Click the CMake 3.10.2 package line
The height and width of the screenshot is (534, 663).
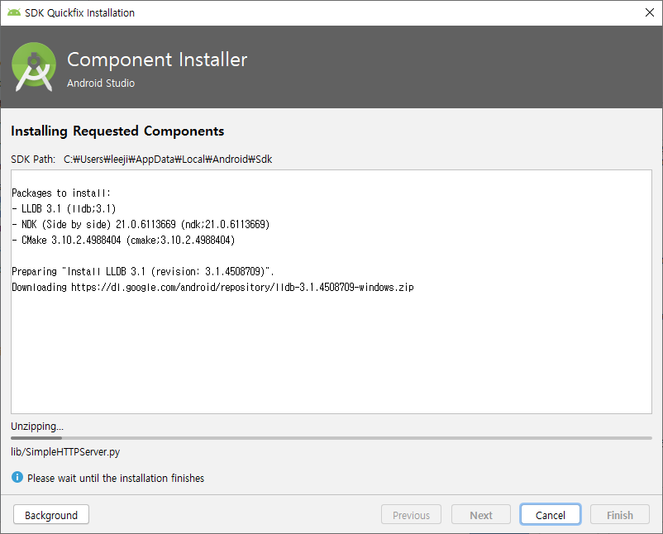click(123, 240)
